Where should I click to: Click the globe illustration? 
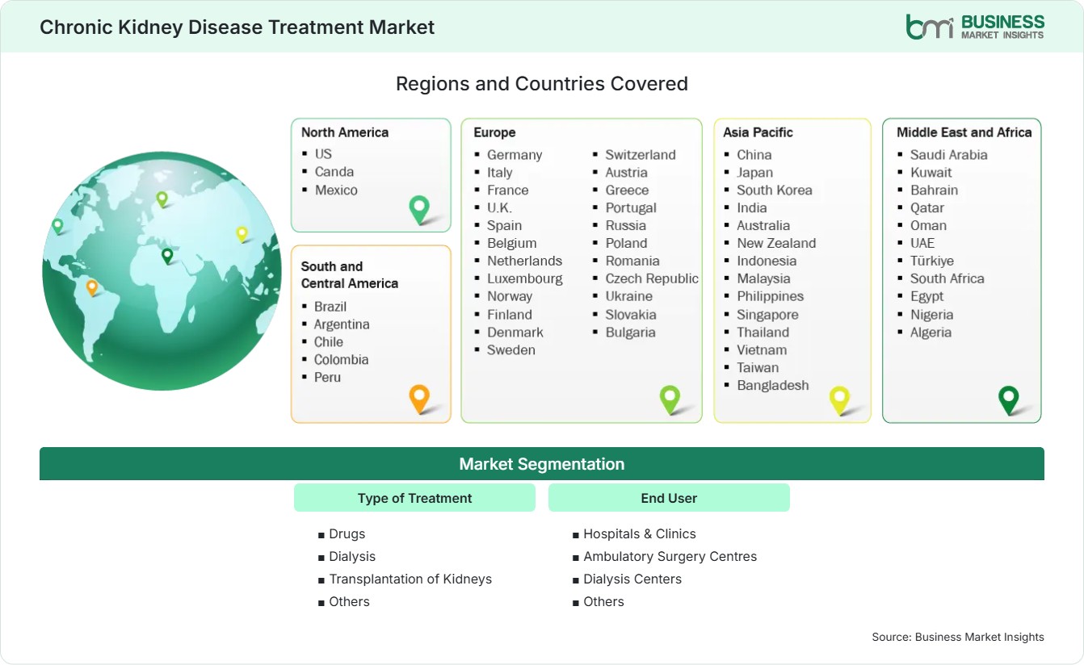click(x=162, y=270)
